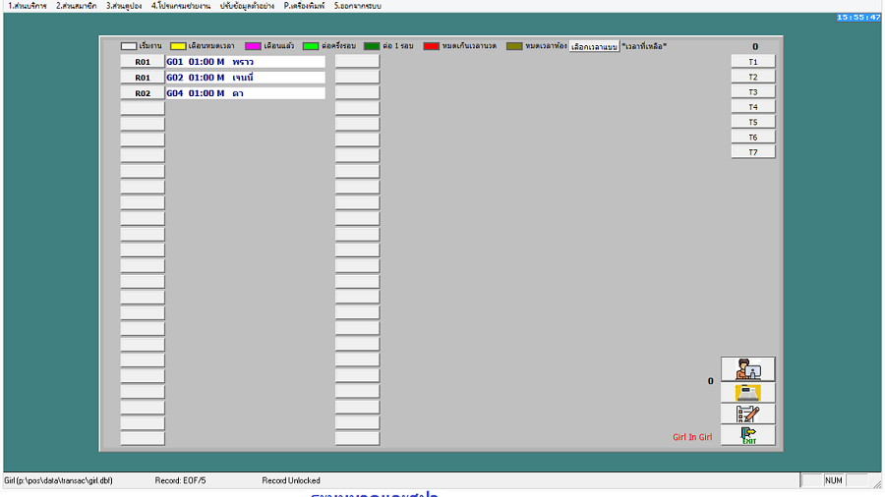Click the checklist with pencil icon

click(747, 414)
